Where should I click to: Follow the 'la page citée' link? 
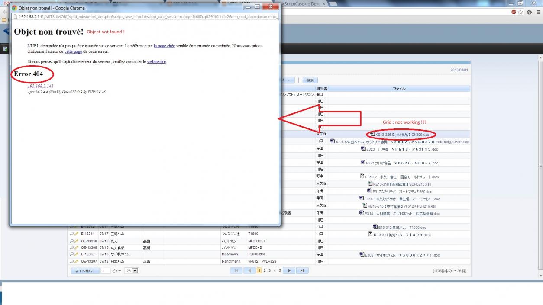point(164,45)
